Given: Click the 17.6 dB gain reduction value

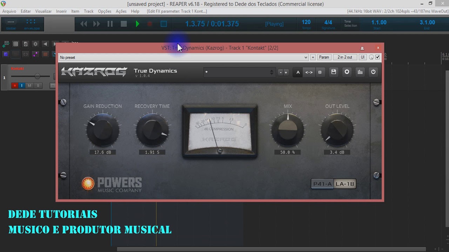Looking at the screenshot, I should 103,152.
